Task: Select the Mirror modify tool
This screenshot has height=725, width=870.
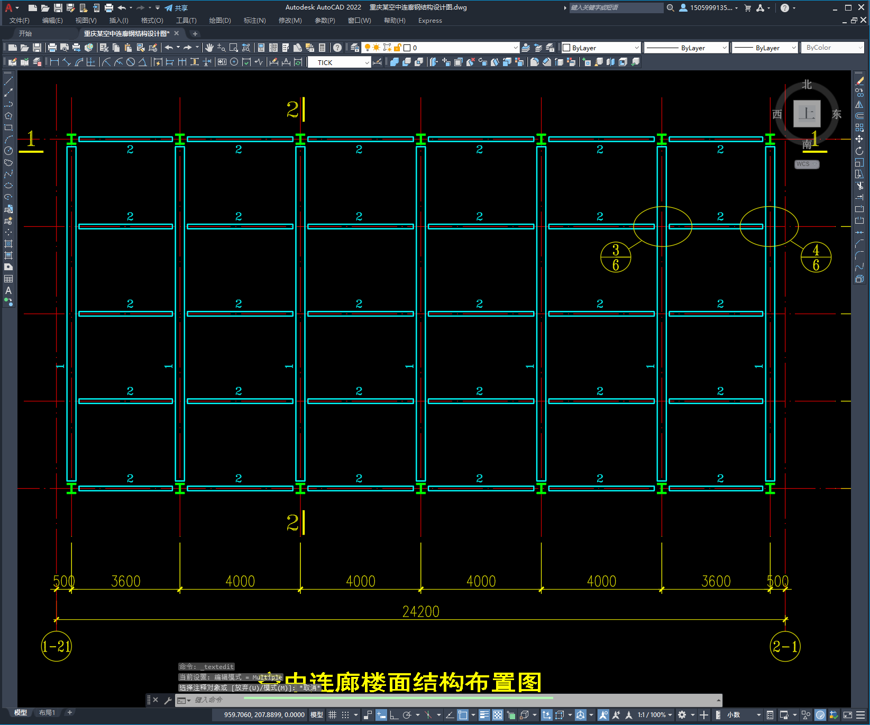Action: coord(859,104)
